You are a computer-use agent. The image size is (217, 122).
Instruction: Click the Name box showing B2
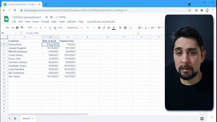(x=9, y=33)
